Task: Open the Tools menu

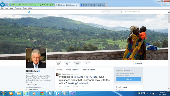Action: [x=25, y=8]
